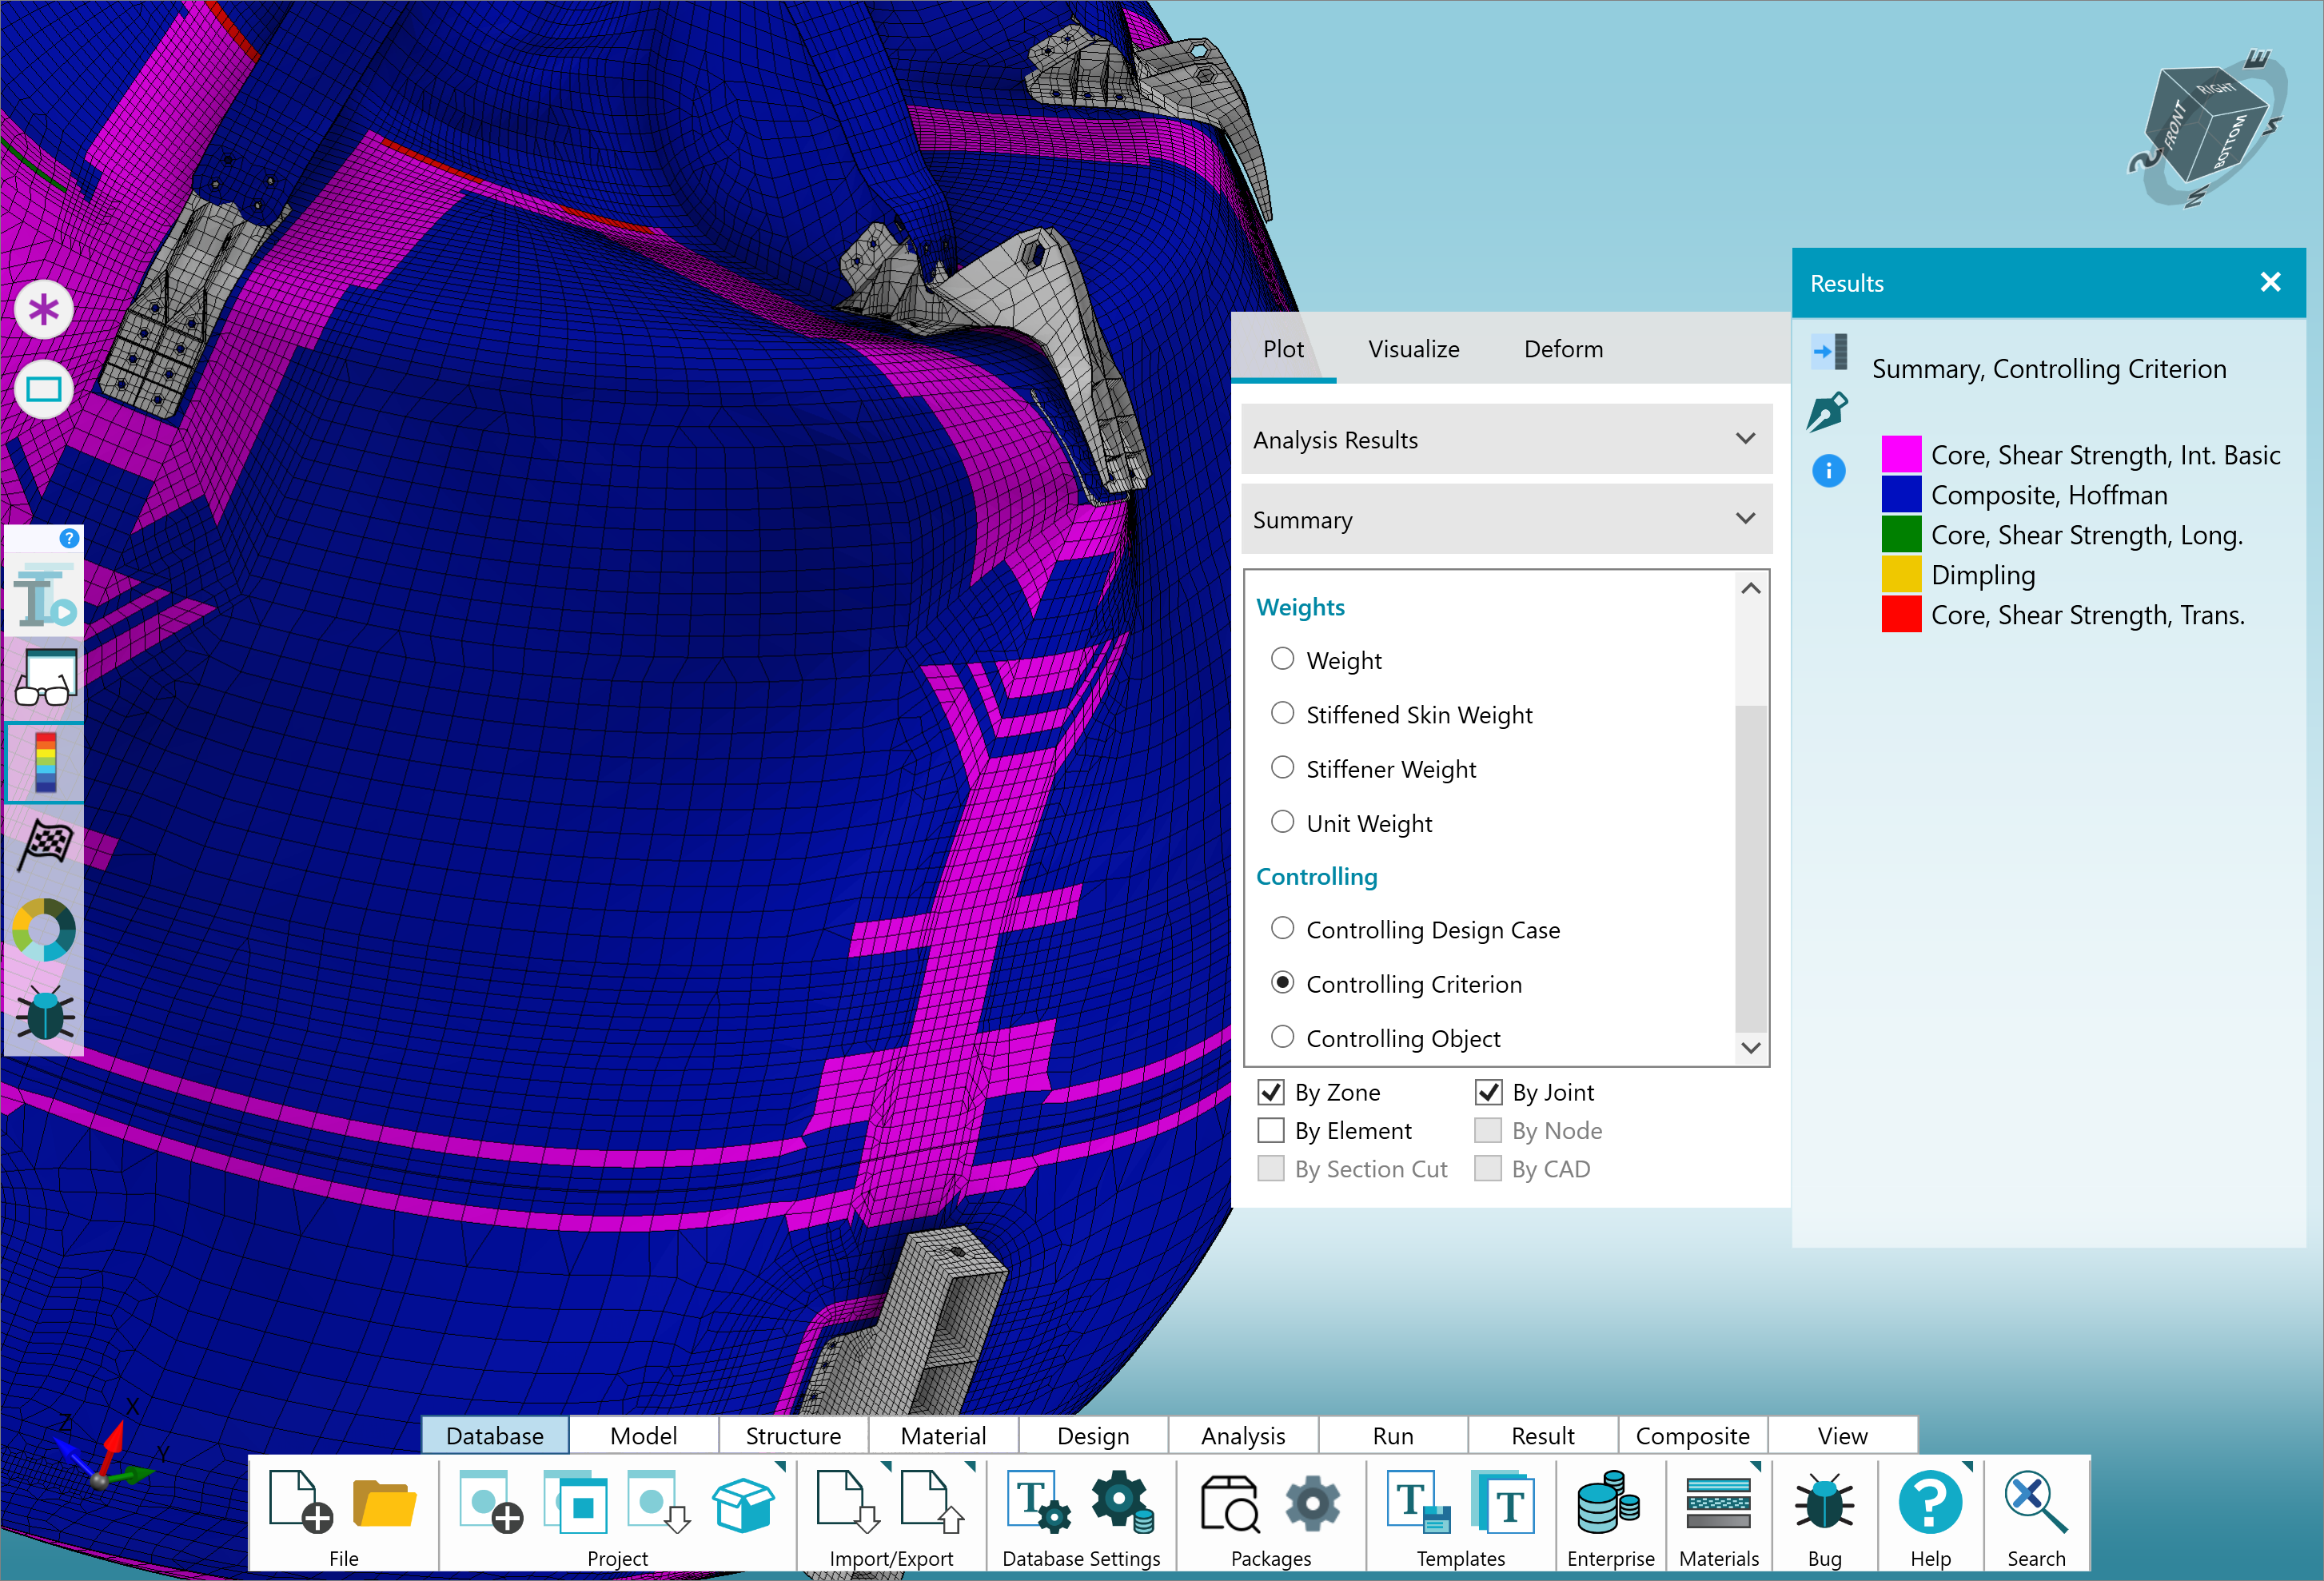Viewport: 2324px width, 1581px height.
Task: Click the stacked Templates T icon
Action: click(x=1503, y=1501)
